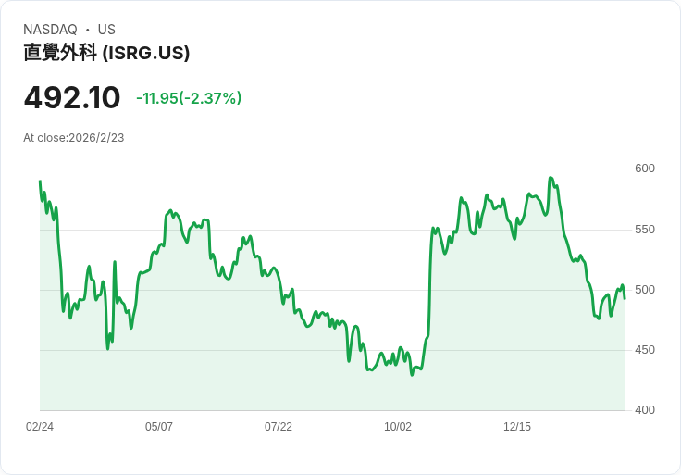Select the 05/07 date on x-axis

click(159, 427)
